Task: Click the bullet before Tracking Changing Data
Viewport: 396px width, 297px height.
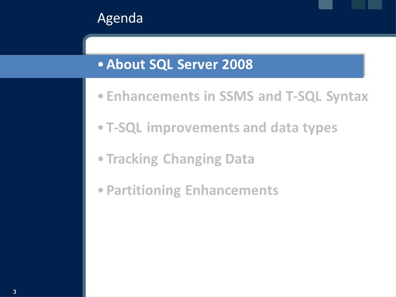Action: (x=101, y=159)
